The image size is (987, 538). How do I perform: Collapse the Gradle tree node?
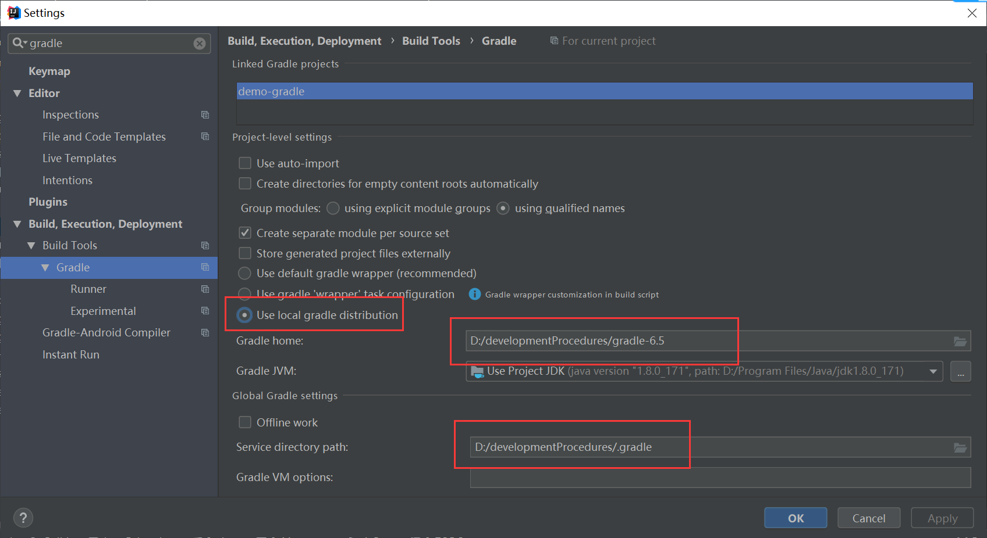(x=45, y=268)
